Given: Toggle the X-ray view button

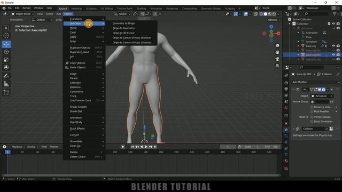Looking at the screenshot, I should click(x=255, y=14).
